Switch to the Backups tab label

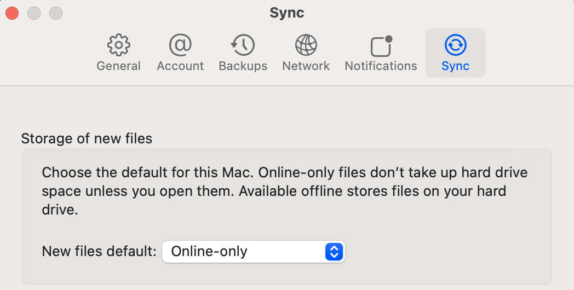(x=243, y=66)
